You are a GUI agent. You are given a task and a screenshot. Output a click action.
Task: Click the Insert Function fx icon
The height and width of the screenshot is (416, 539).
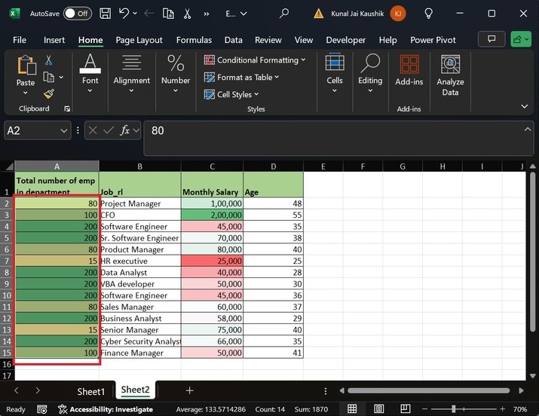125,130
